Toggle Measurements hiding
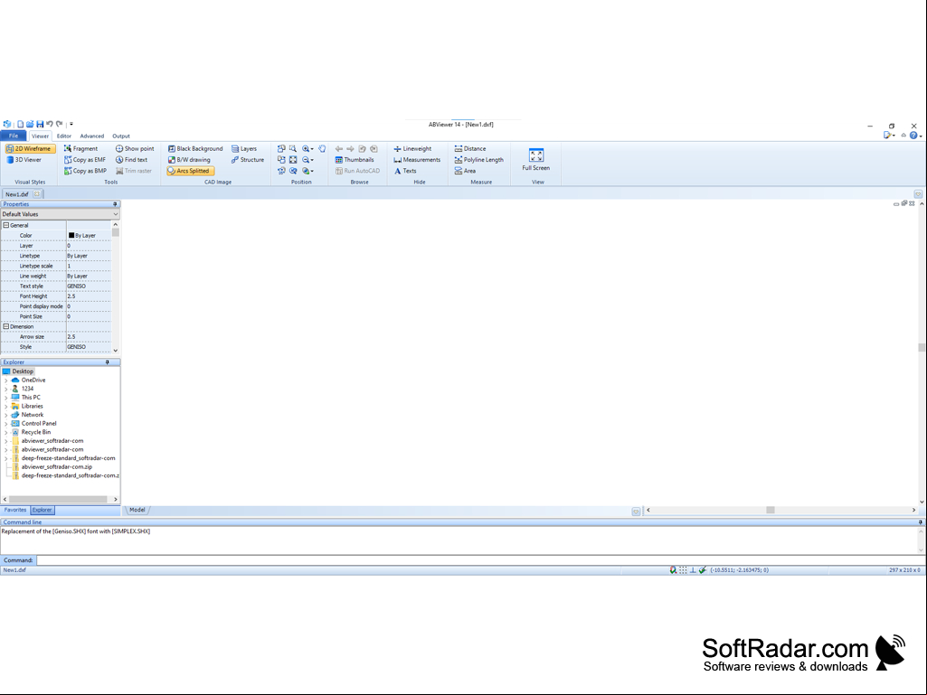This screenshot has width=927, height=695. 418,160
